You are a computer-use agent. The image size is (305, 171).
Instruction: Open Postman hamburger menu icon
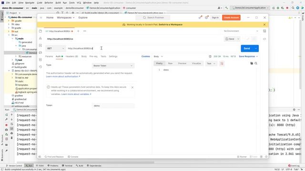tap(41, 18)
